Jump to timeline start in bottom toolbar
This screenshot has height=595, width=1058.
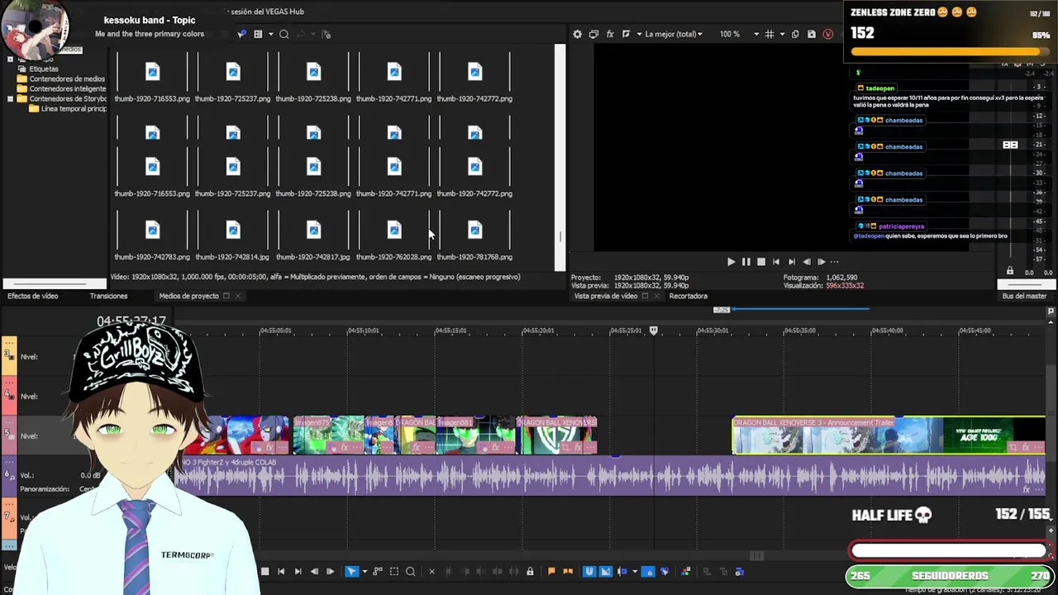click(x=281, y=571)
